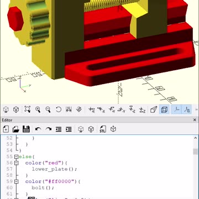The image size is (199, 199).
Task: Redo the last edit
Action: pyautogui.click(x=48, y=129)
